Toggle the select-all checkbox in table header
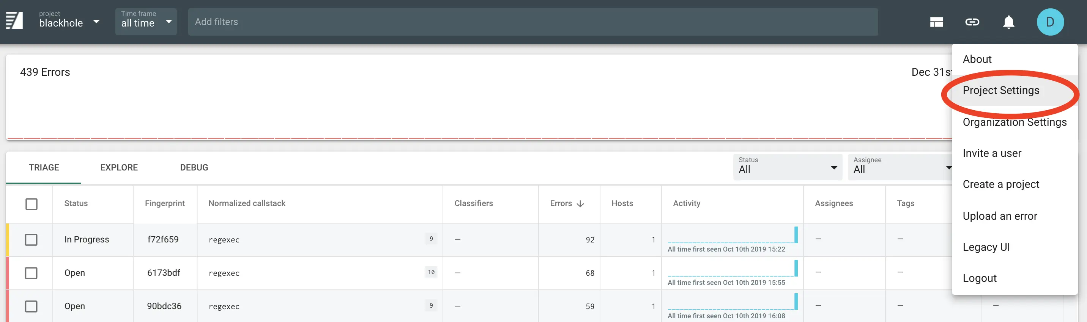The image size is (1087, 322). (x=31, y=204)
